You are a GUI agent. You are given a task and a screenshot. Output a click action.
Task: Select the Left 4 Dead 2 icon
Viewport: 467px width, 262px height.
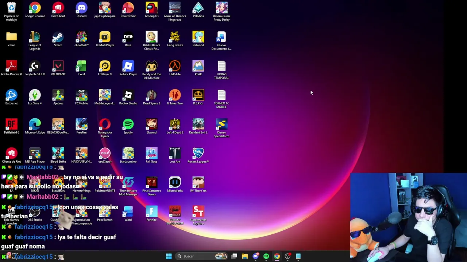tap(175, 126)
